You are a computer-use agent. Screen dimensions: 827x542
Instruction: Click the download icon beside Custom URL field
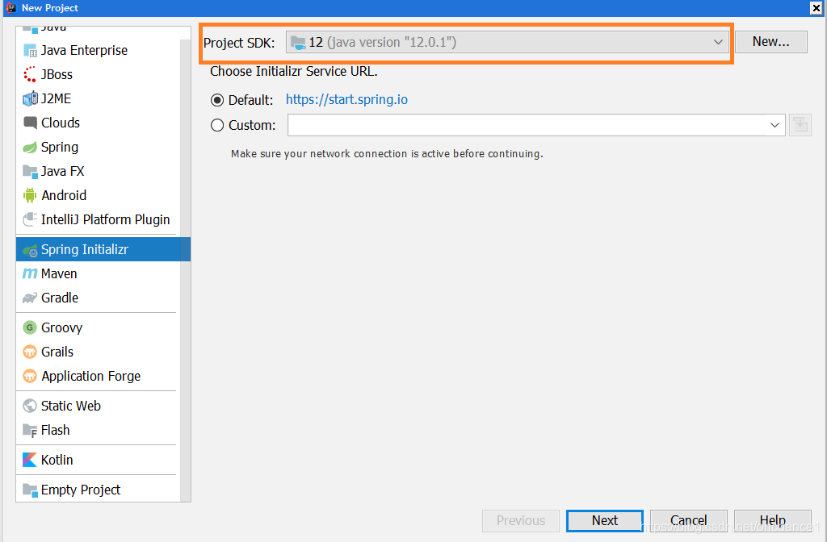800,125
